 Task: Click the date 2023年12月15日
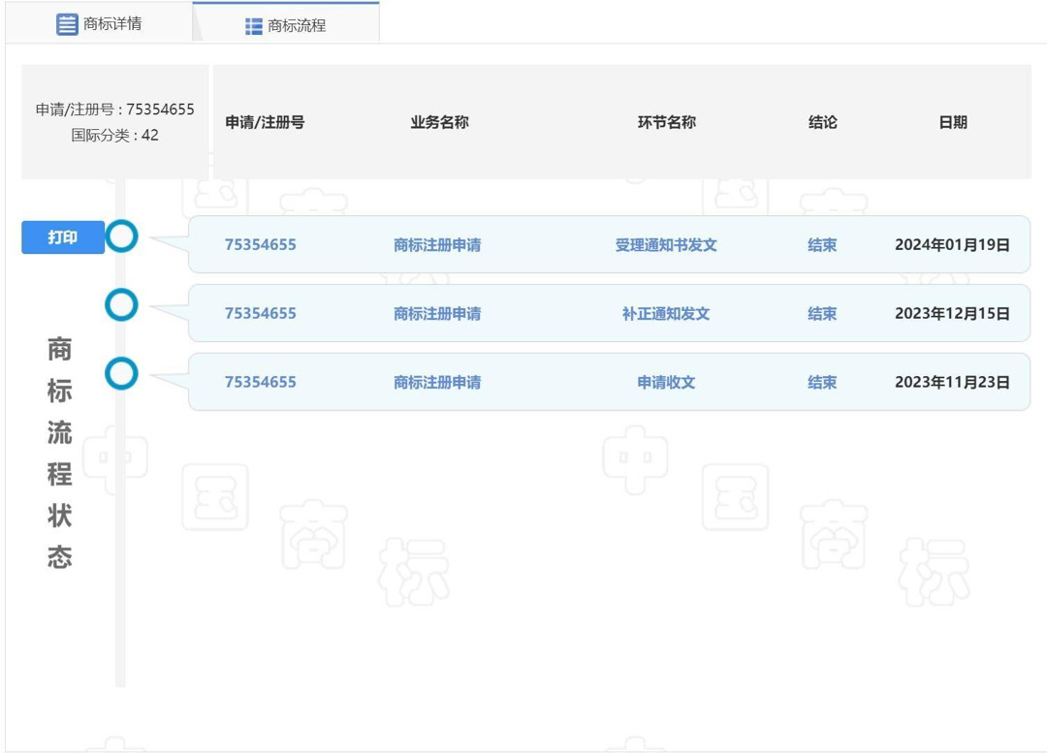pyautogui.click(x=952, y=314)
